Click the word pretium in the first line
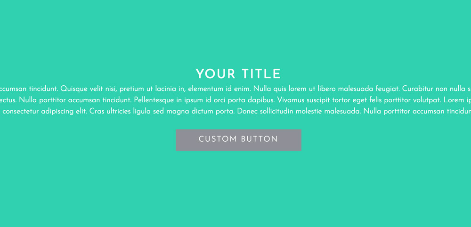 click(x=132, y=89)
